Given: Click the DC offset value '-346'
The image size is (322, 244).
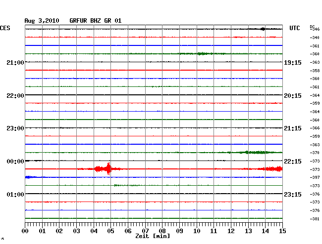Looking at the screenshot, I should (x=315, y=29).
